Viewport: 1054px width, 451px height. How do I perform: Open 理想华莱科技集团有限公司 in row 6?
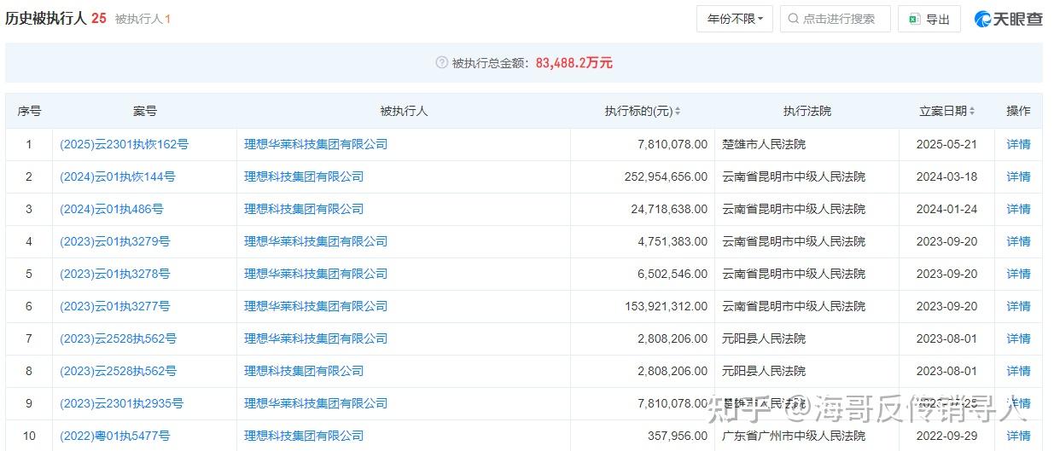[316, 306]
